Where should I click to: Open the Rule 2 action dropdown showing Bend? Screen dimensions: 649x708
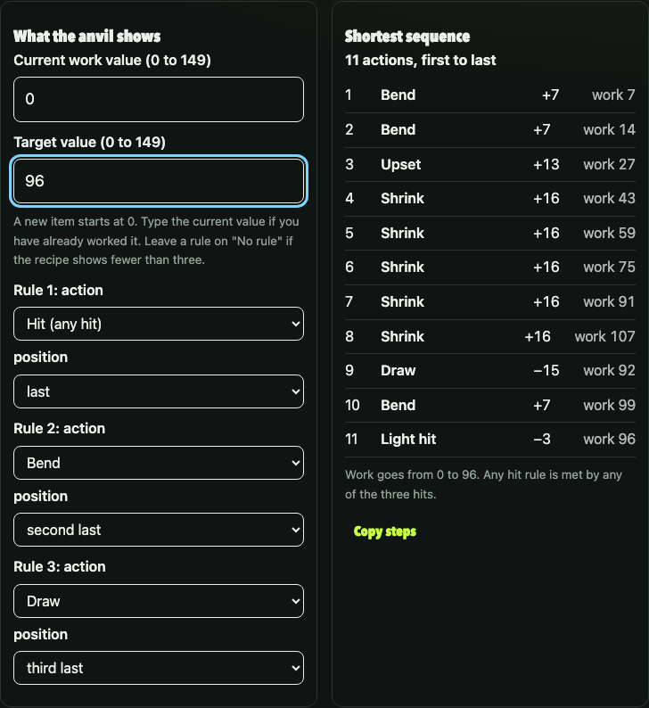[x=159, y=463]
